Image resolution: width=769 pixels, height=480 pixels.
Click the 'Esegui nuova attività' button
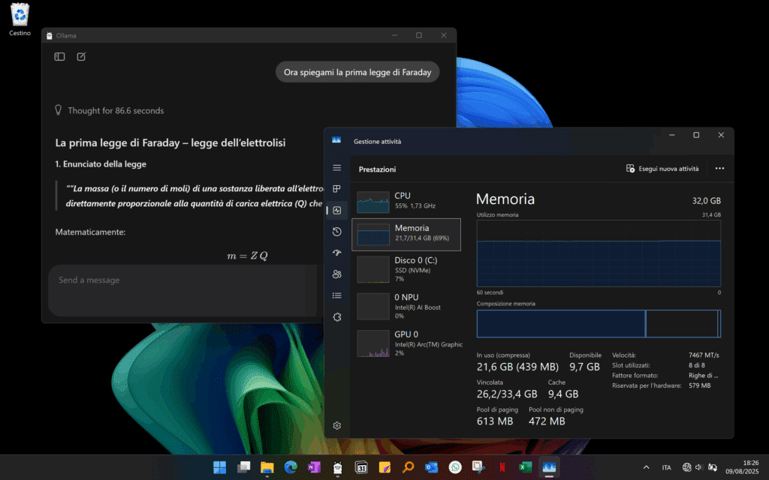pyautogui.click(x=664, y=169)
